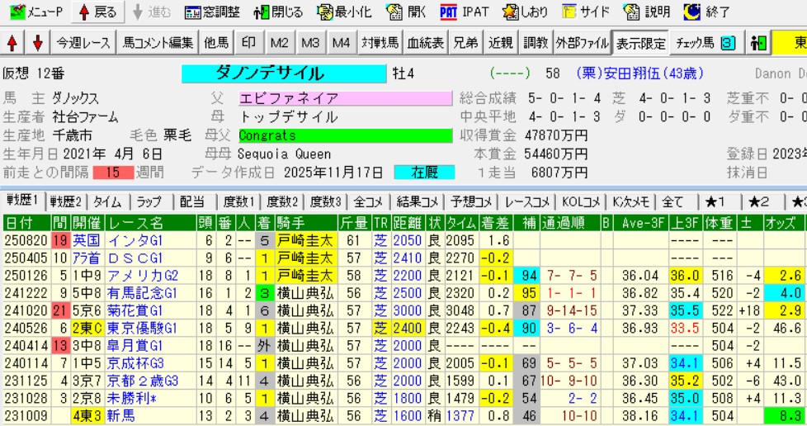Open the サイド side panel icon

tap(586, 12)
